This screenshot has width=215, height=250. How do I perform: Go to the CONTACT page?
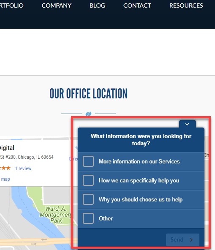[x=137, y=5]
